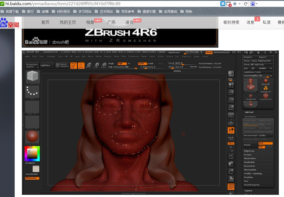Enable the Suv toggle in Geometry

261,146
